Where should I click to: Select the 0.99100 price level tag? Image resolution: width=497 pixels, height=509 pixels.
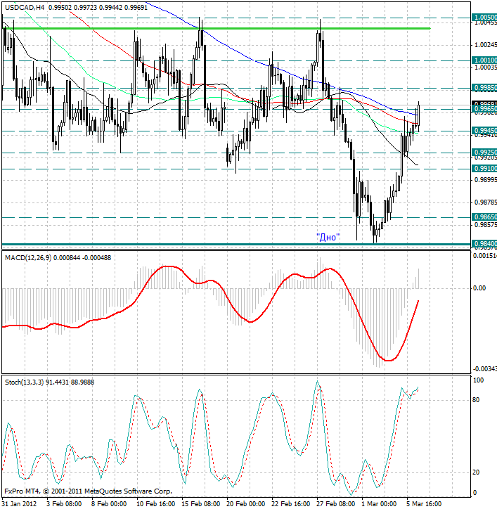pyautogui.click(x=484, y=169)
